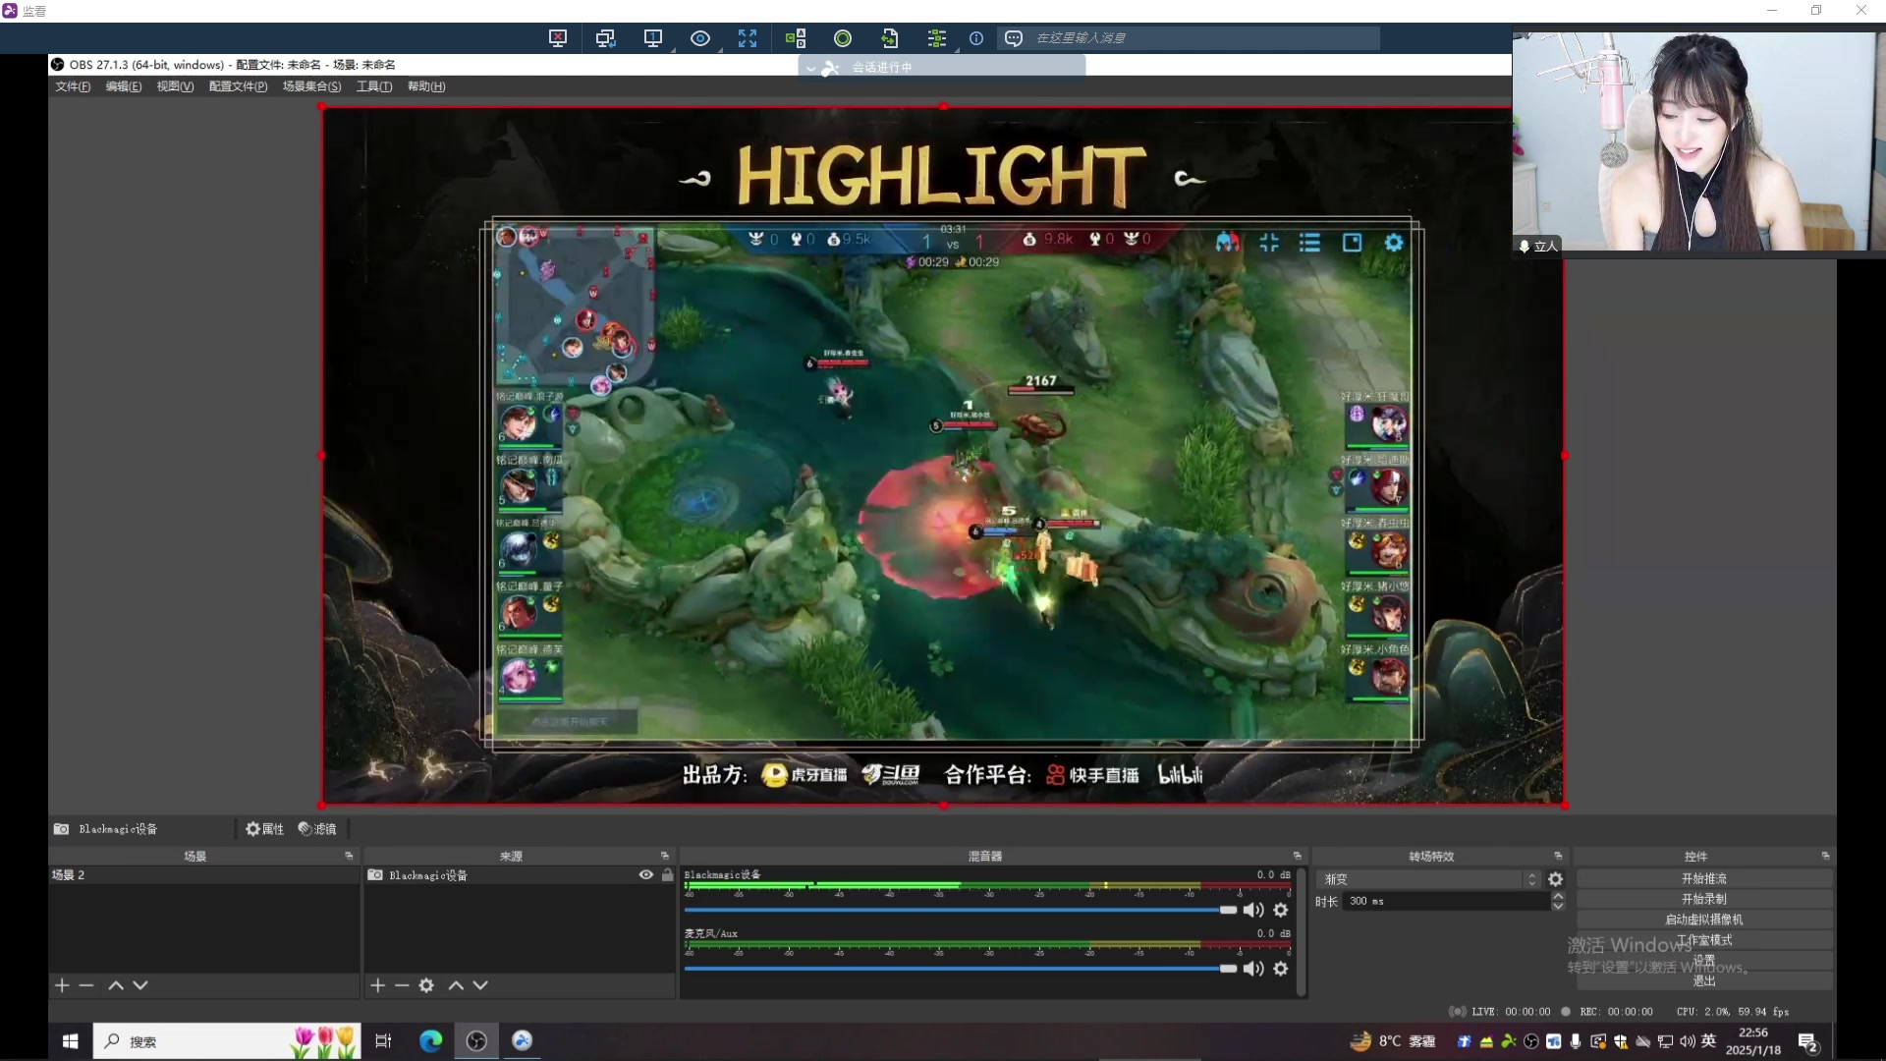Open the 帮助(H) menu in OBS

[426, 86]
